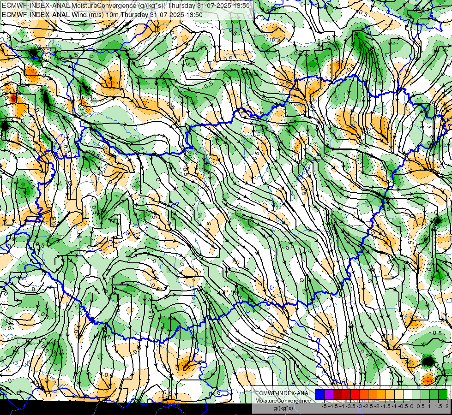This screenshot has height=415, width=452.
Task: Click the black divergence spot near bottom-right
Action: [x=428, y=361]
